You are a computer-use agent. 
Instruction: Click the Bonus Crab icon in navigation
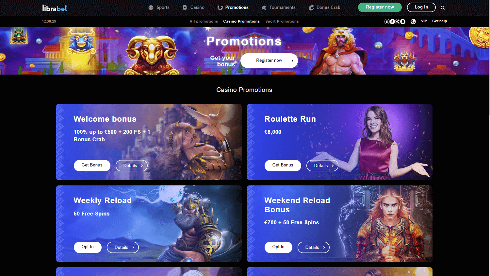tap(311, 8)
